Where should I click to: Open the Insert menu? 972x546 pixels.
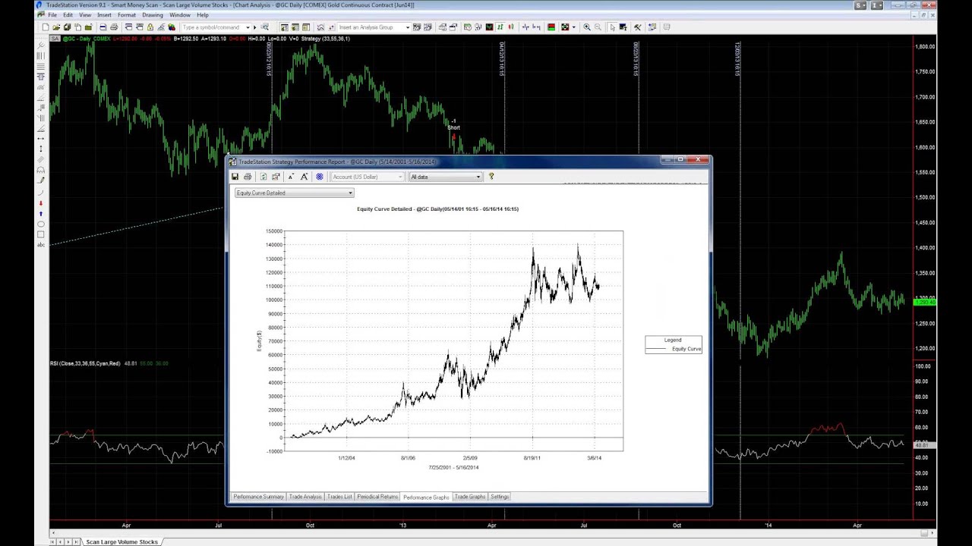104,15
